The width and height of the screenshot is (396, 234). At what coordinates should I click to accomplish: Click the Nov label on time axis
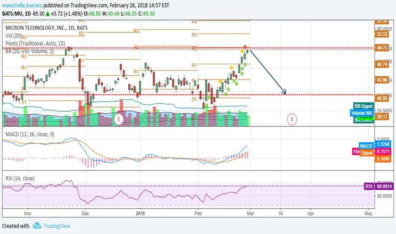(28, 214)
